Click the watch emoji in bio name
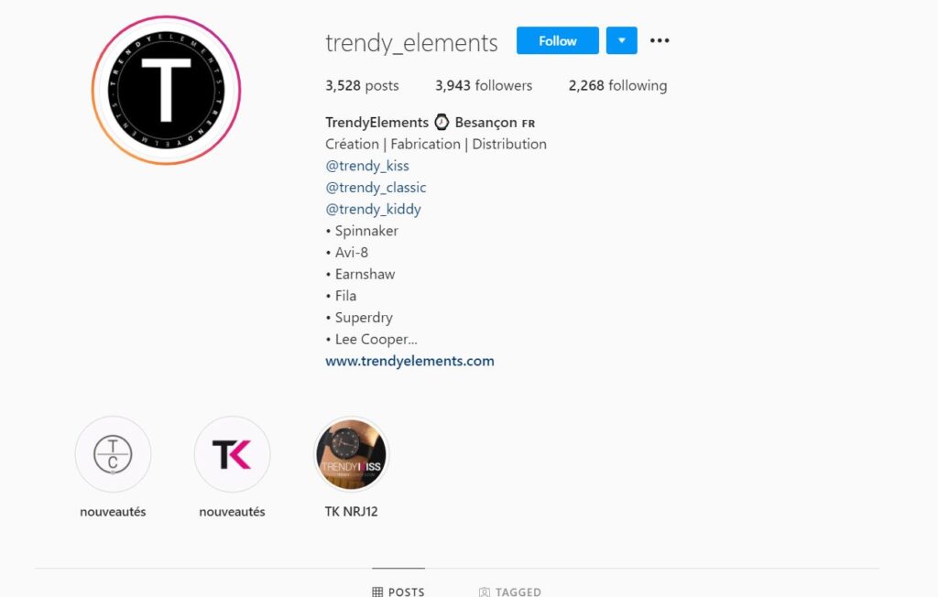The height and width of the screenshot is (597, 938). (442, 122)
